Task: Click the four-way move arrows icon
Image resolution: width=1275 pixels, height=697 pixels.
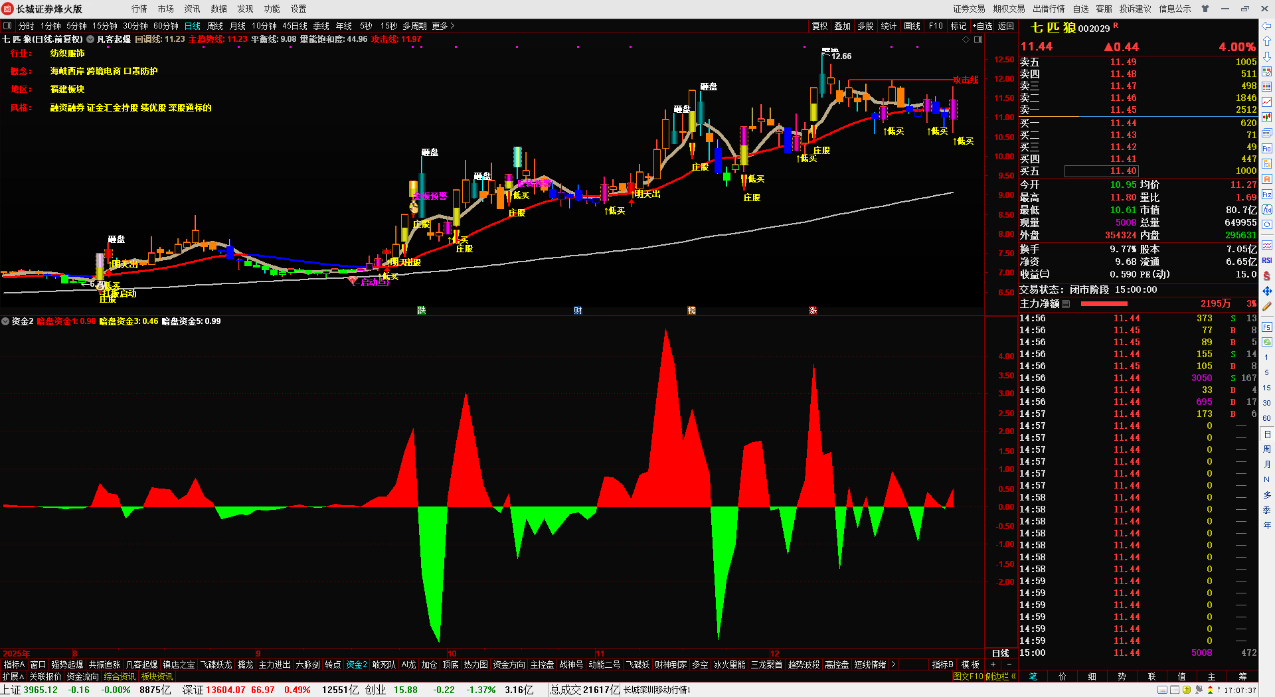Action: pyautogui.click(x=1267, y=291)
